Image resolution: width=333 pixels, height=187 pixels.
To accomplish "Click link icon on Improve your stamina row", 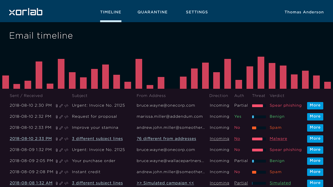I will pyautogui.click(x=61, y=128).
